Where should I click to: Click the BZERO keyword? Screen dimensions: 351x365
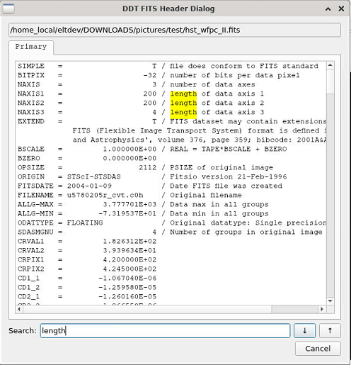click(29, 158)
